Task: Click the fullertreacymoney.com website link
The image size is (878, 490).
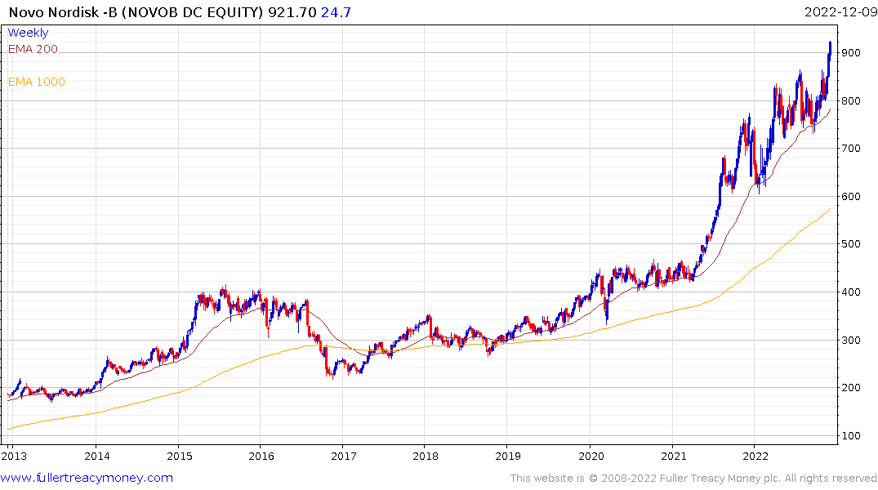Action: pos(87,478)
